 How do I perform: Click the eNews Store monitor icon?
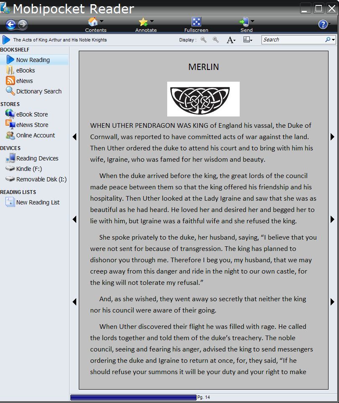[10, 124]
